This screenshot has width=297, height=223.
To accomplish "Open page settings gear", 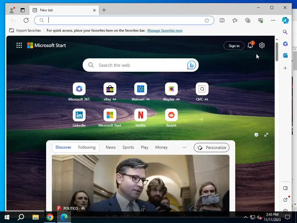I will [x=262, y=45].
